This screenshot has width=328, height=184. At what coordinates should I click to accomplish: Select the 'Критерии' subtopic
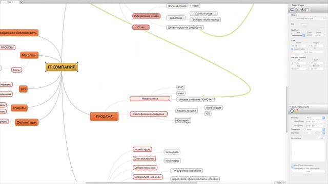pos(182,121)
